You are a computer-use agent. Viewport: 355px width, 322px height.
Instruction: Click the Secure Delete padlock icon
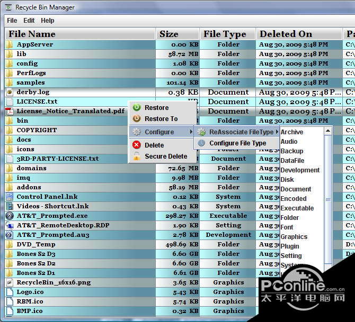[137, 156]
